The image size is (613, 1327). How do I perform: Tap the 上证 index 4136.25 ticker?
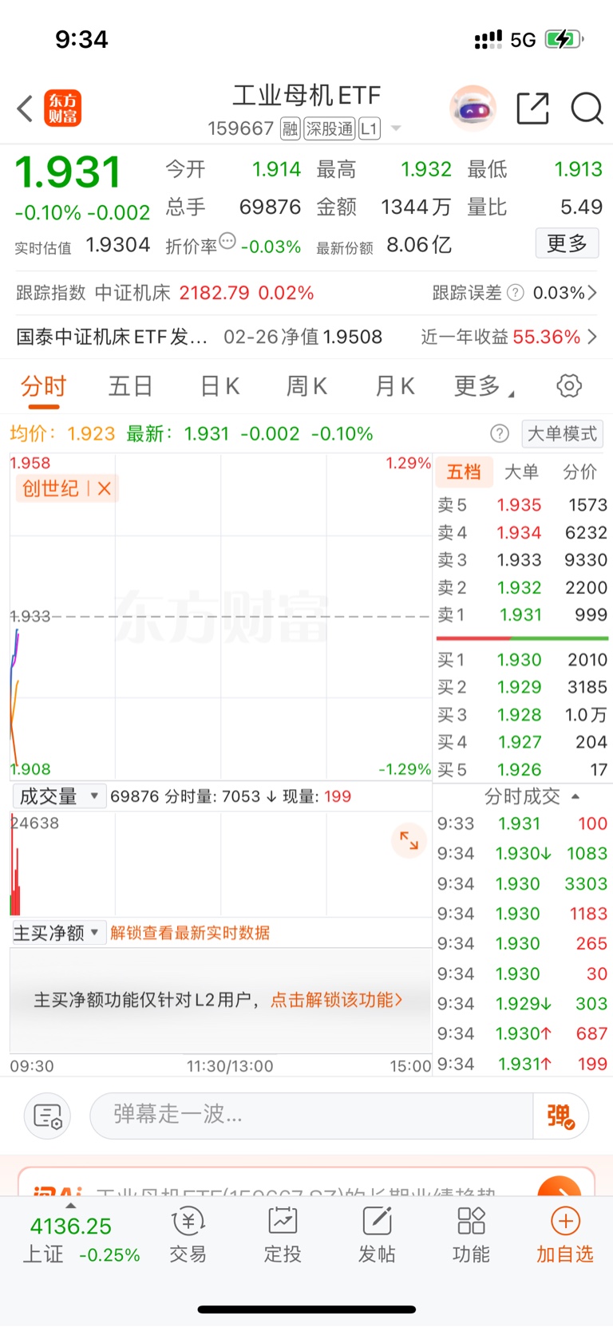click(81, 1240)
